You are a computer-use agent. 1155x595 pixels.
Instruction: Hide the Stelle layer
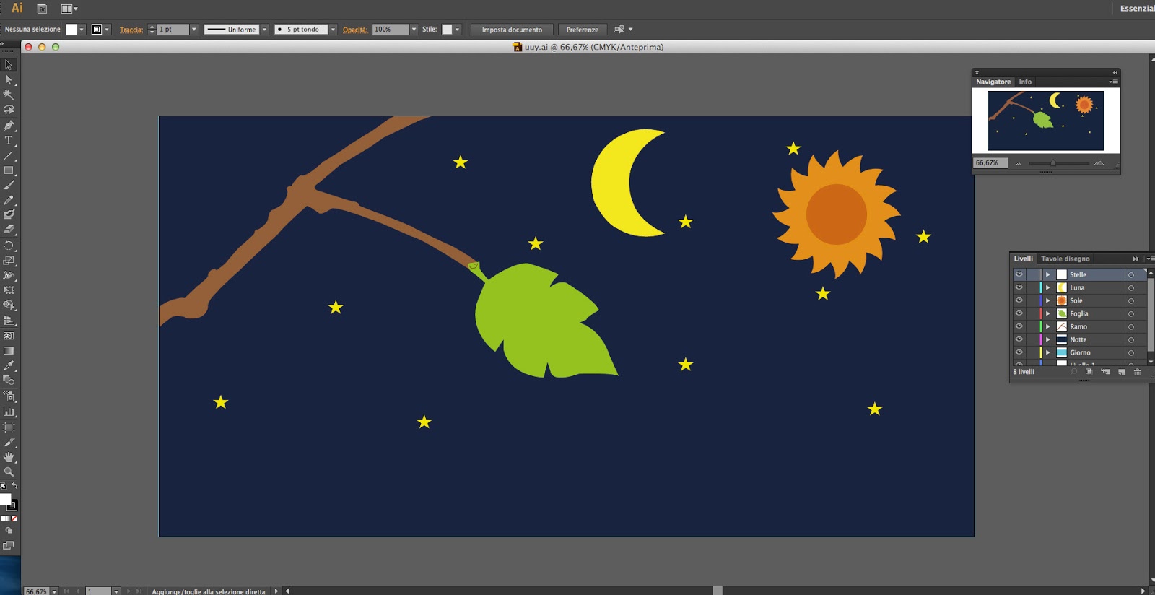click(1019, 274)
